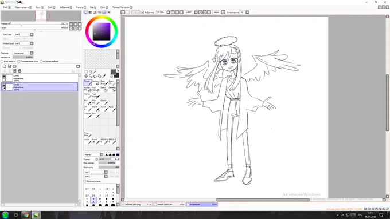Open the paper texture dropdown

tap(32, 34)
